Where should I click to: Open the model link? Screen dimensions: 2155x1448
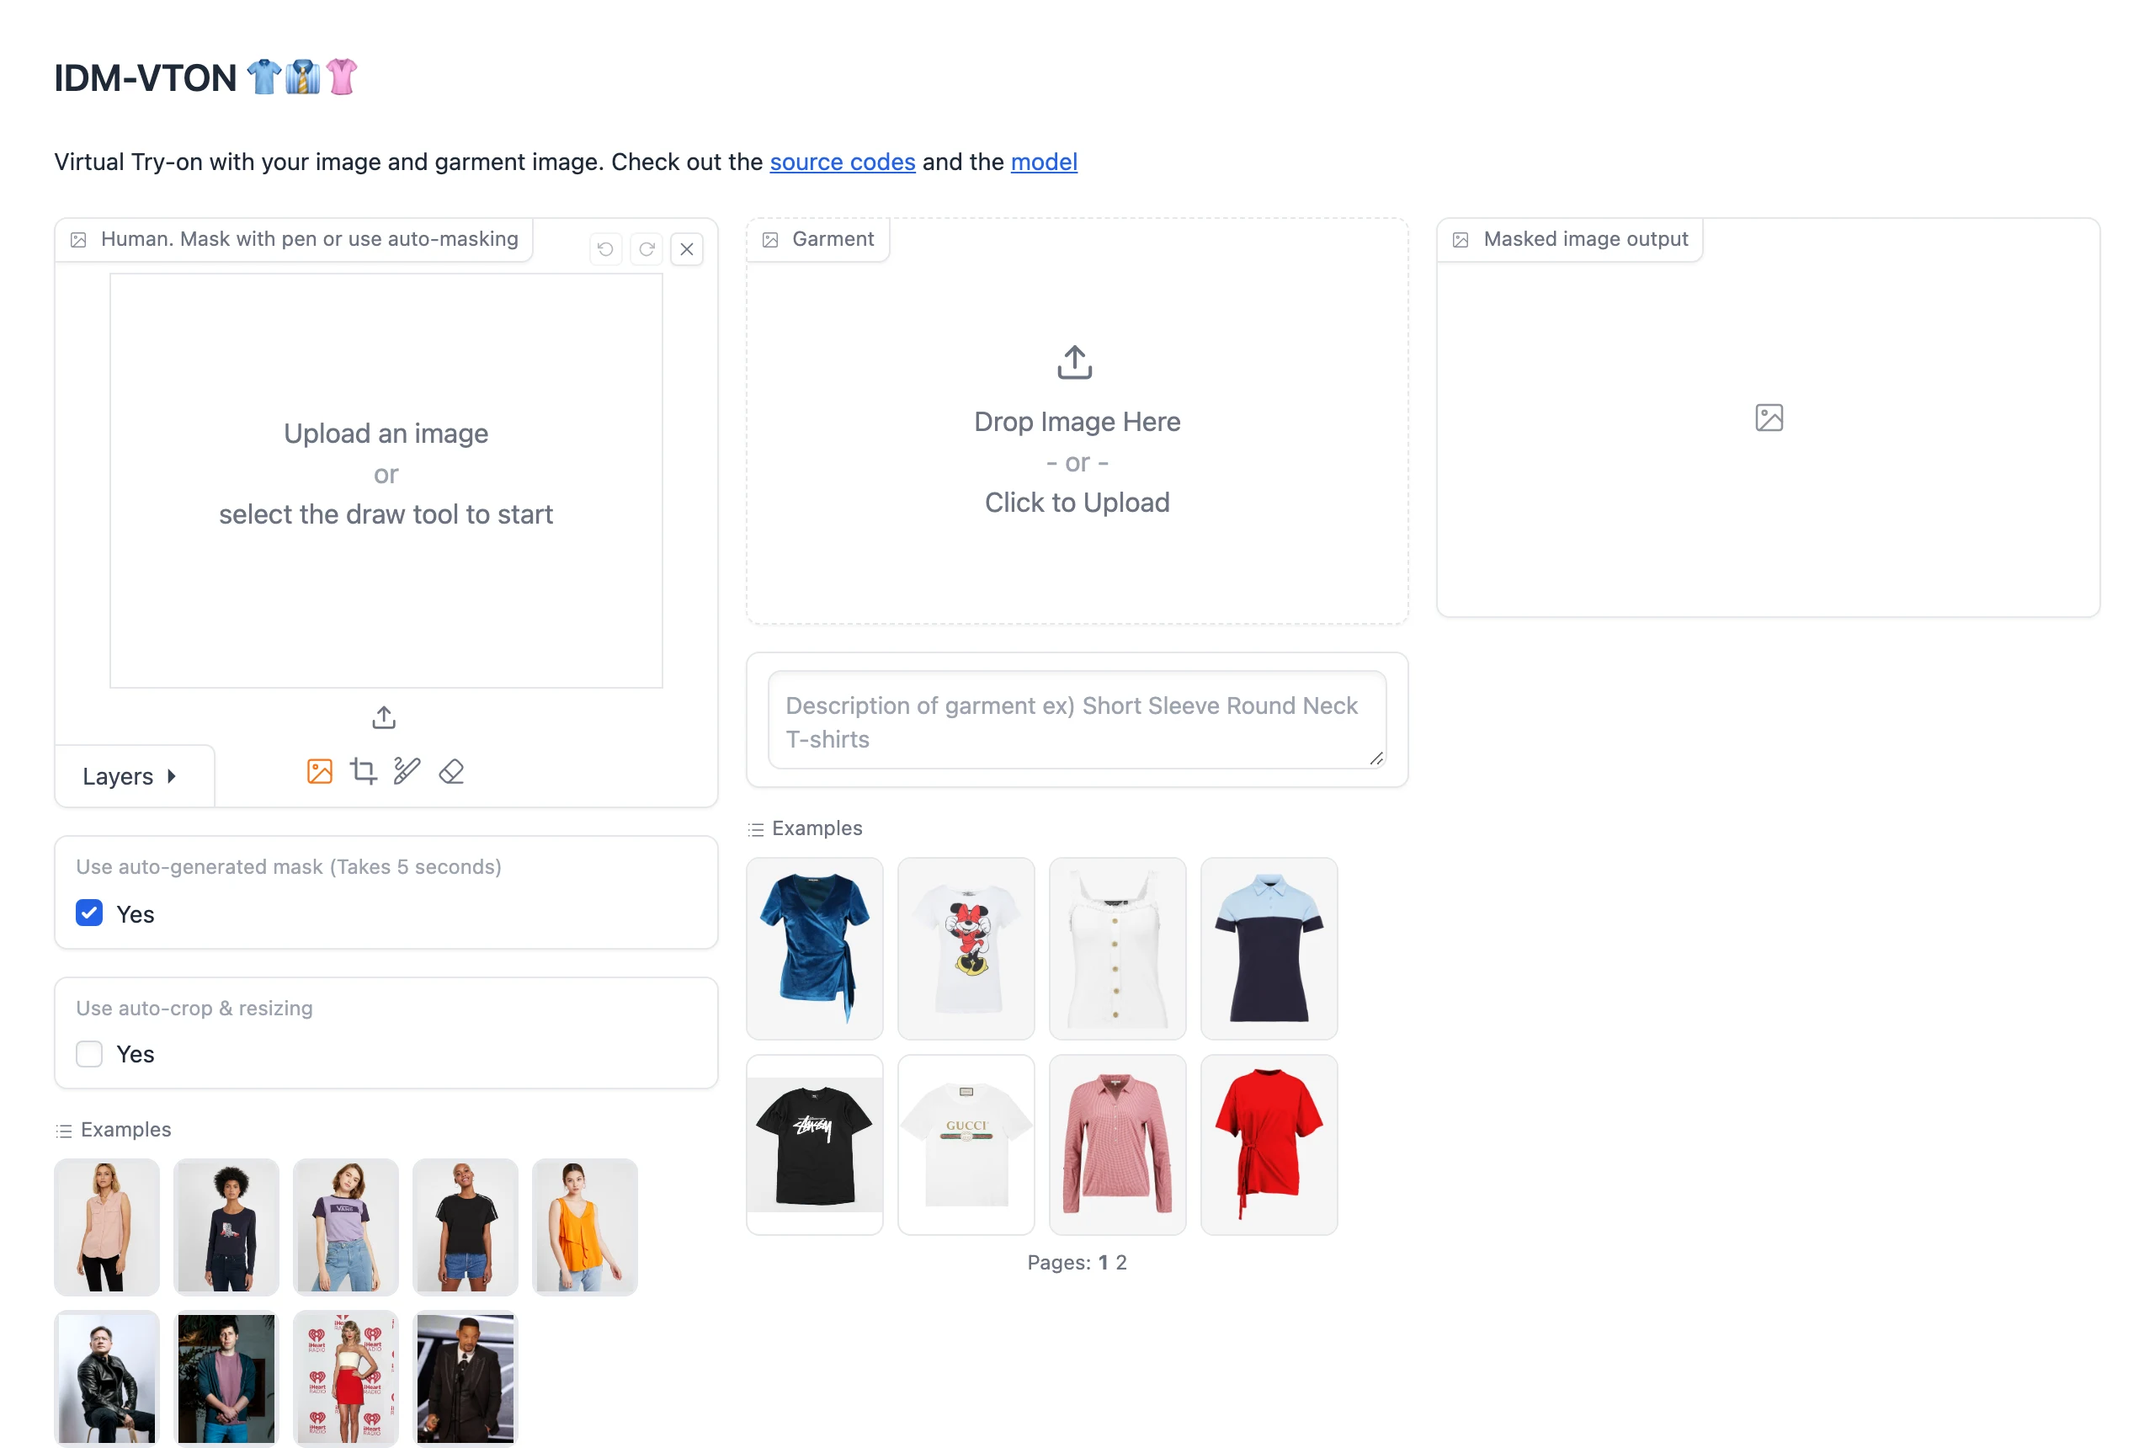point(1045,162)
